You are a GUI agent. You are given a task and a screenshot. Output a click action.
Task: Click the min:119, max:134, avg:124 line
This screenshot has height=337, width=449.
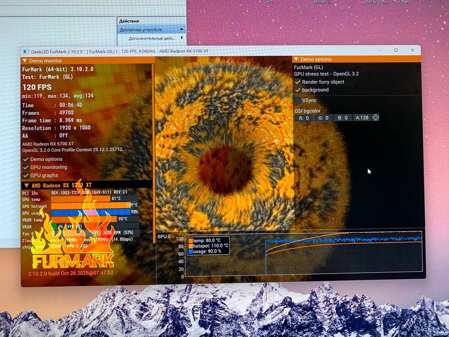click(58, 96)
